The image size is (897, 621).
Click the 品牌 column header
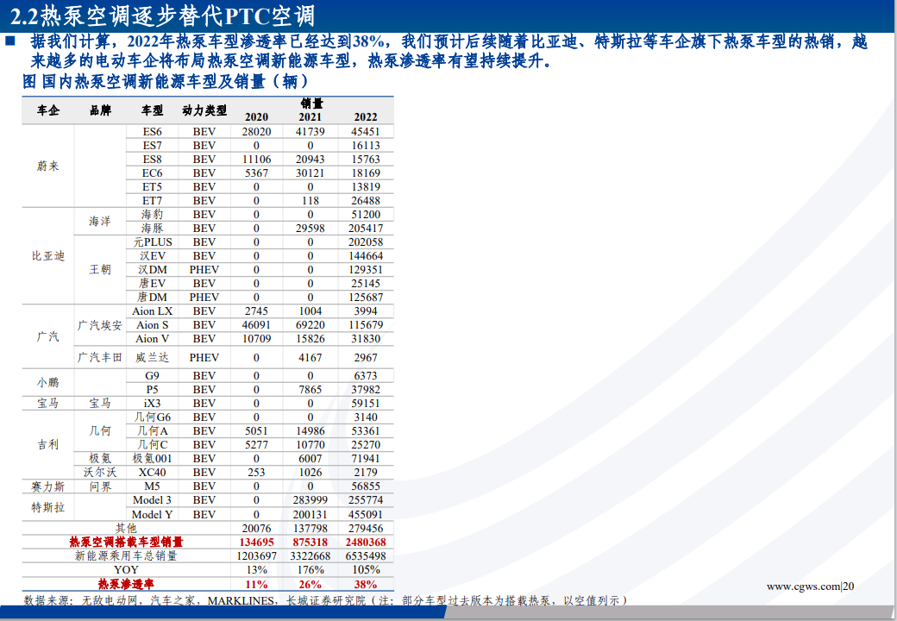[x=100, y=110]
